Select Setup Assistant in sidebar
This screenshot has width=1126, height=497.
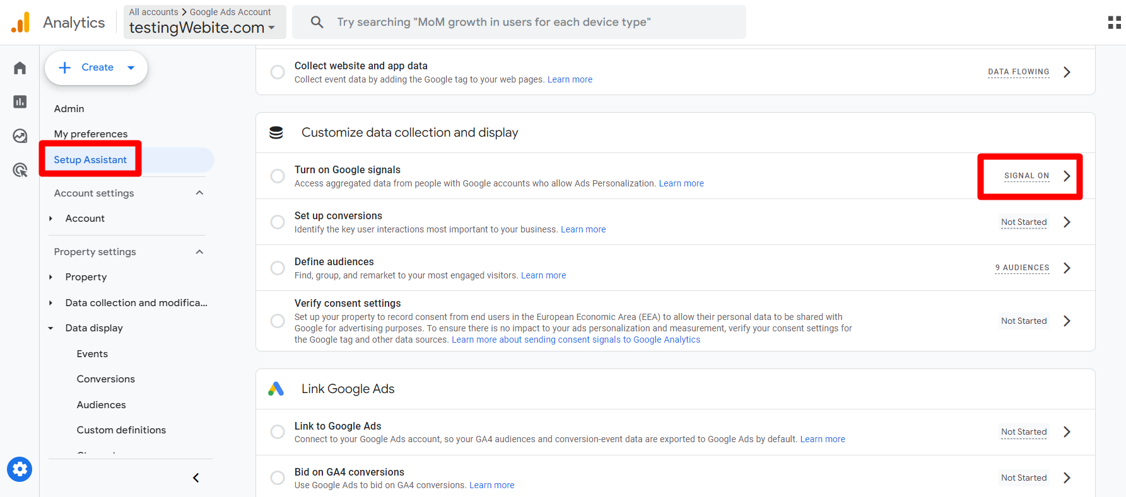(x=90, y=159)
